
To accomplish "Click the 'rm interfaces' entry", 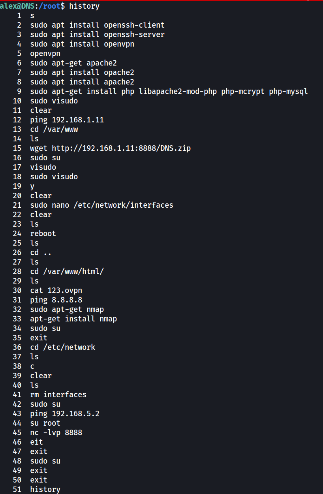I will coord(58,394).
